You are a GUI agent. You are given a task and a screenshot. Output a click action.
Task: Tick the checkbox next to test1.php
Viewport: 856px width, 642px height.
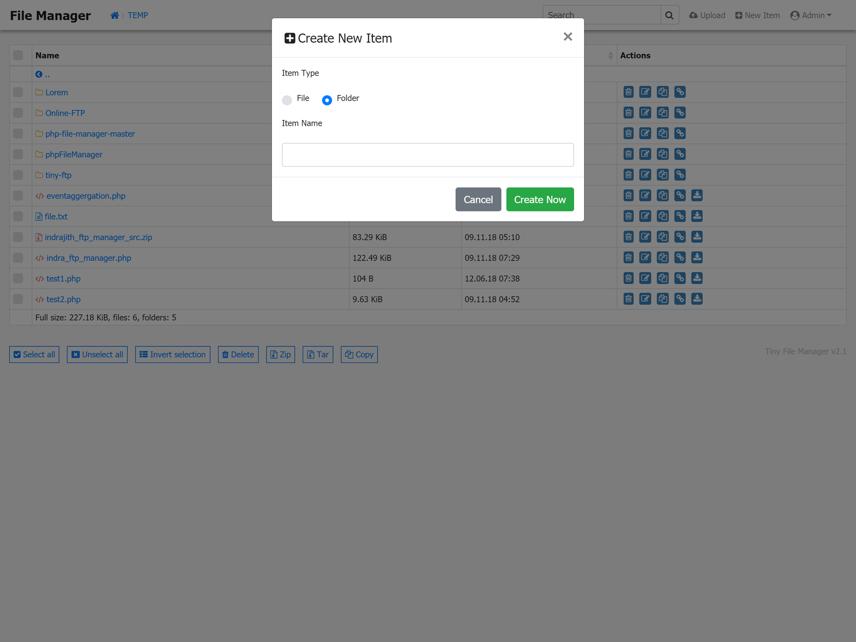point(18,279)
